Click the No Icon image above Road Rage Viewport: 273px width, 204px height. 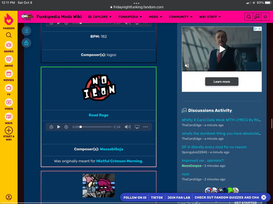pyautogui.click(x=99, y=88)
